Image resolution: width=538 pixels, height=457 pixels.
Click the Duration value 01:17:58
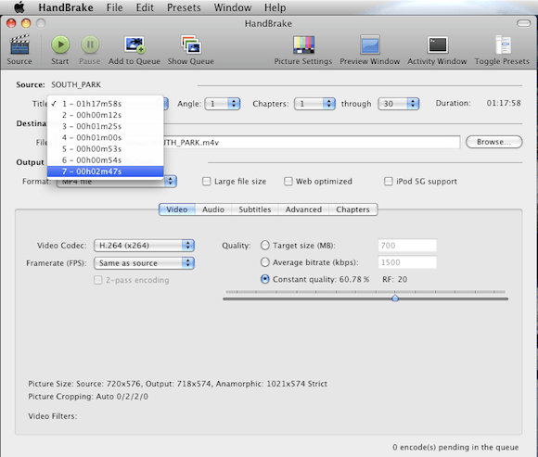[x=504, y=103]
